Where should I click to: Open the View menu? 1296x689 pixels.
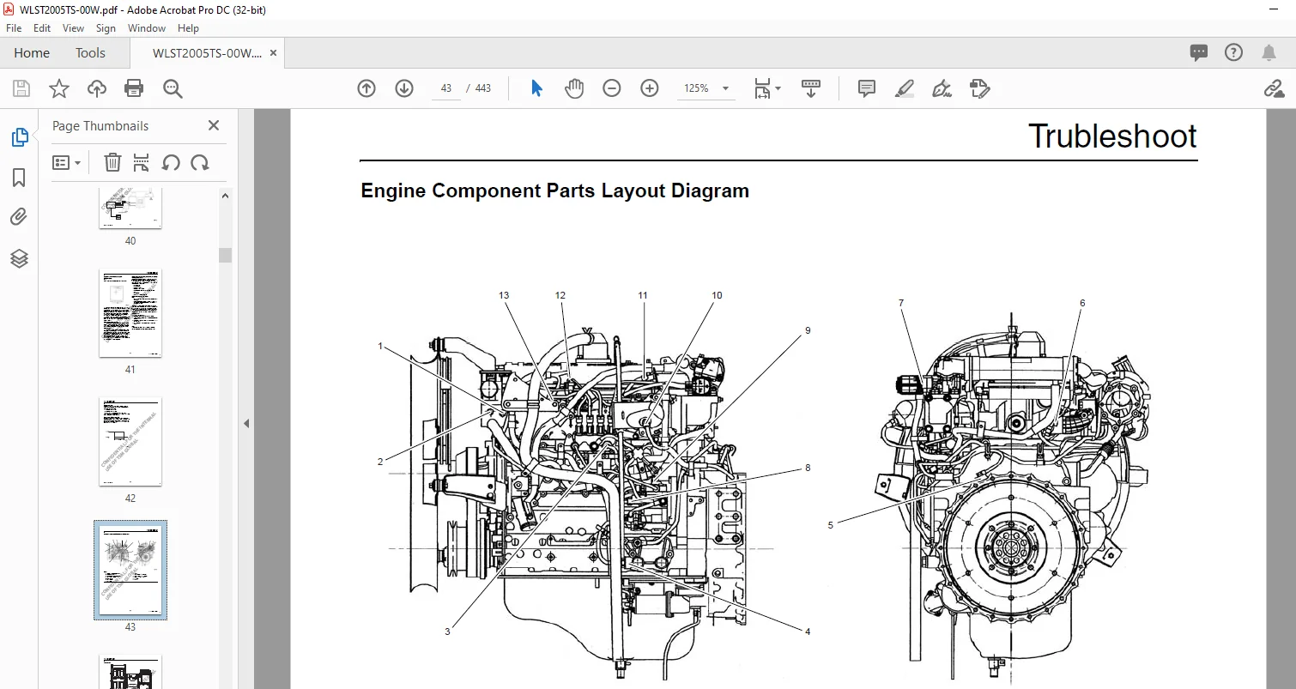click(74, 28)
